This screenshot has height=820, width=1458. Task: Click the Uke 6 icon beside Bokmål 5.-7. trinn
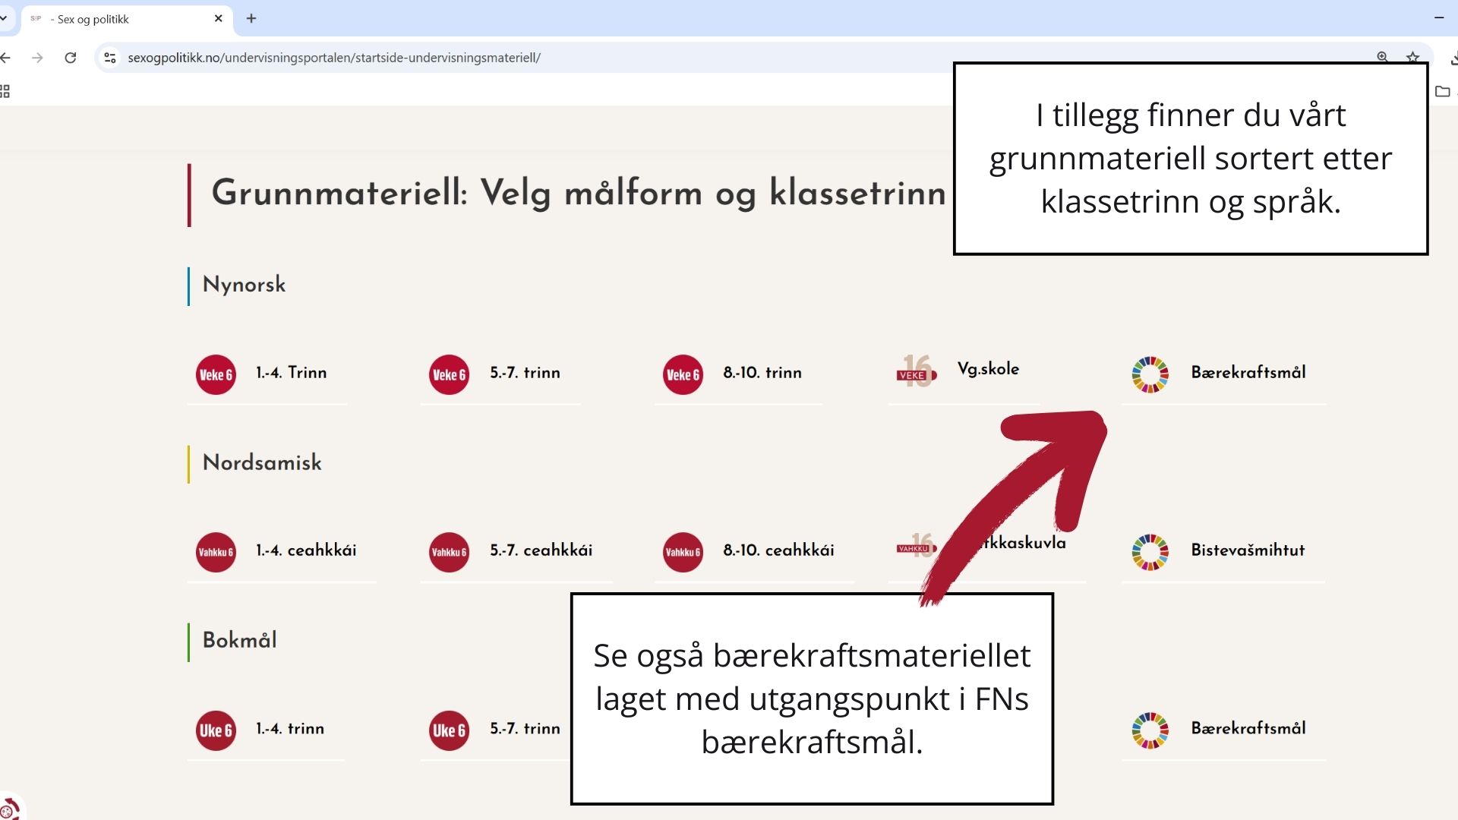pyautogui.click(x=449, y=730)
